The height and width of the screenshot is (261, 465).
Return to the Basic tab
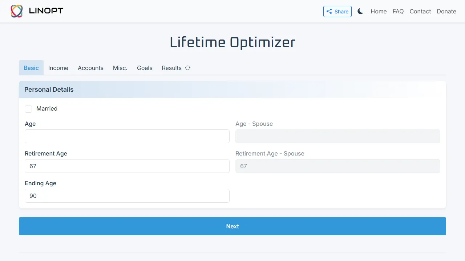[x=31, y=68]
